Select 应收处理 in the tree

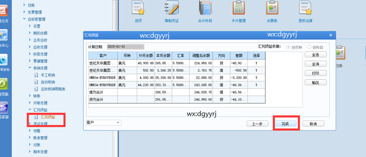pyautogui.click(x=40, y=47)
